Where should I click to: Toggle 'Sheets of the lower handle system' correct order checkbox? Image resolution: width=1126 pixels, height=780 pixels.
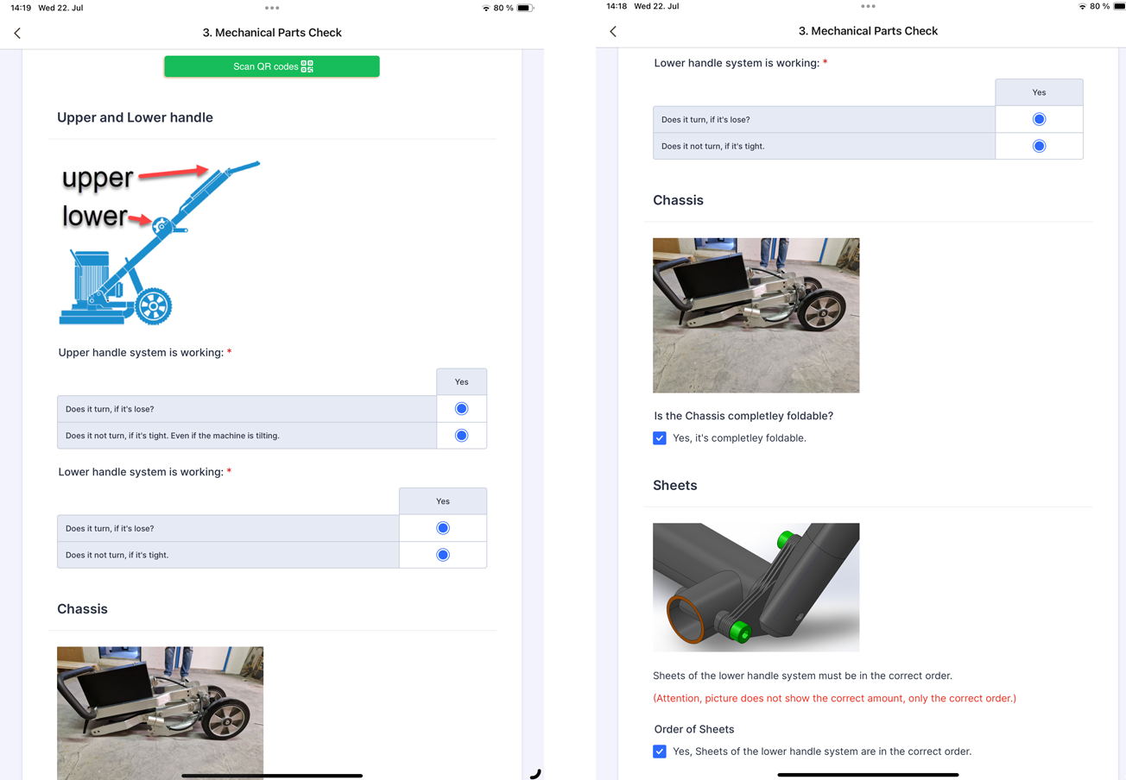[660, 752]
